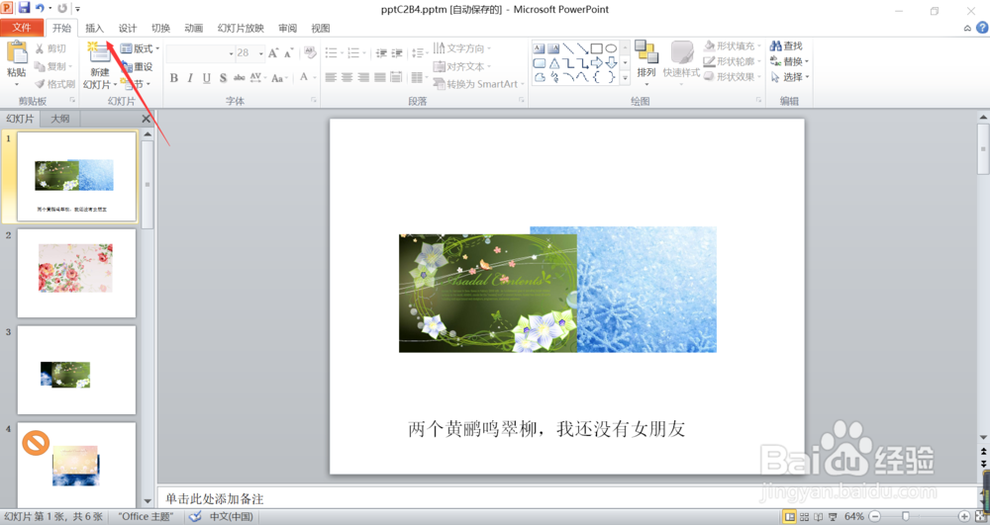Switch to the Insert (插入) ribbon tab
Image resolution: width=990 pixels, height=525 pixels.
[95, 28]
